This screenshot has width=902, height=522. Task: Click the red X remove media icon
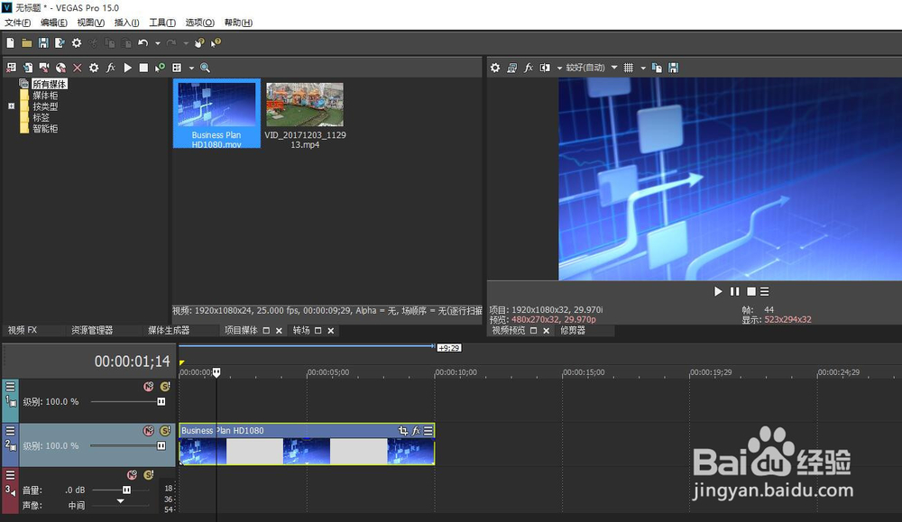[77, 68]
